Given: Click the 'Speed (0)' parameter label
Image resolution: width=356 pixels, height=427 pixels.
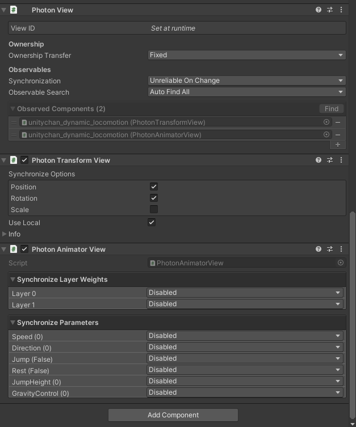Looking at the screenshot, I should [x=27, y=337].
